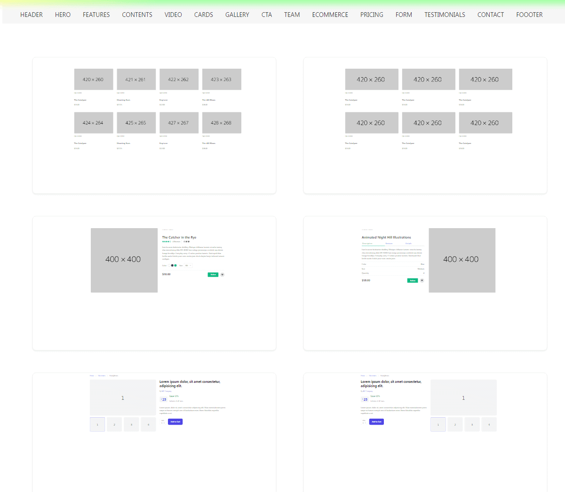Click the Home breadcrumb in bottom-left card
This screenshot has height=492, width=565.
coord(92,376)
